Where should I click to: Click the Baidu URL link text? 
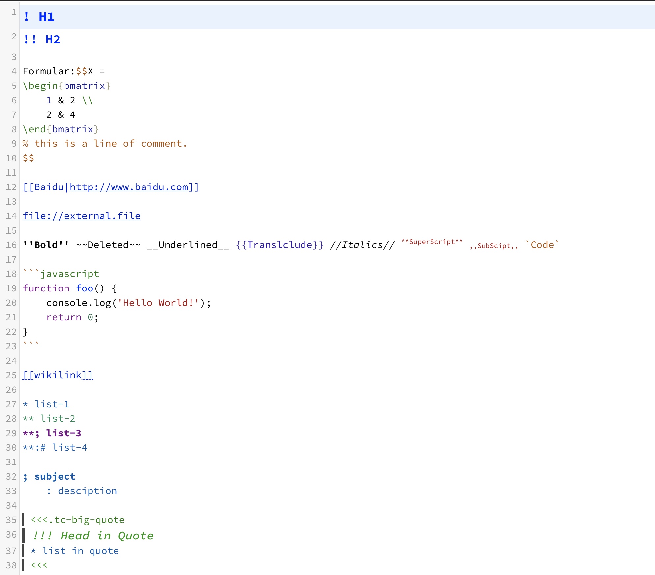tap(129, 187)
